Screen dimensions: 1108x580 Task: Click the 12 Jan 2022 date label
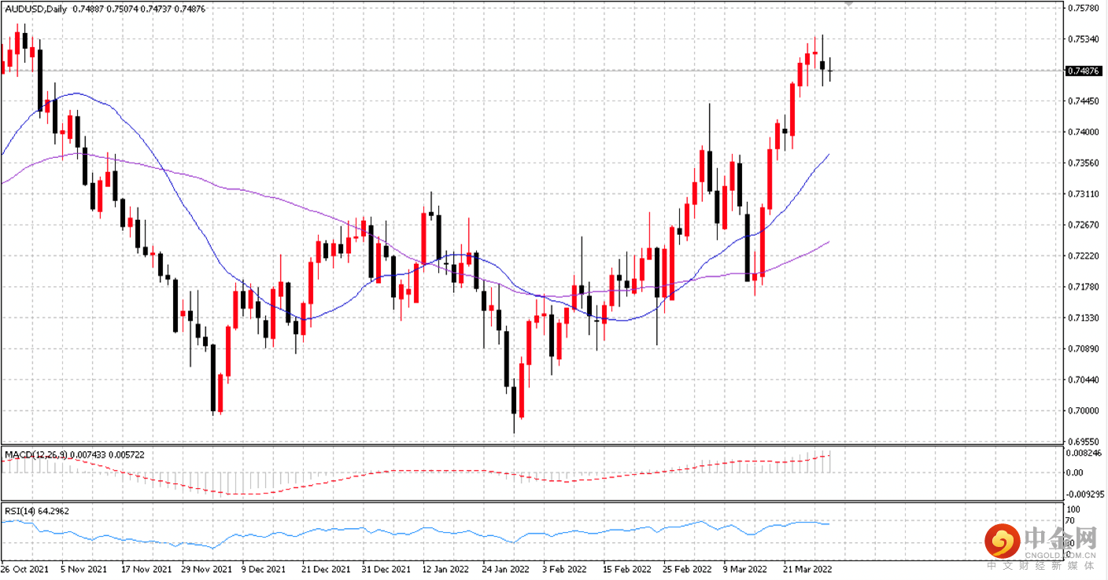445,569
